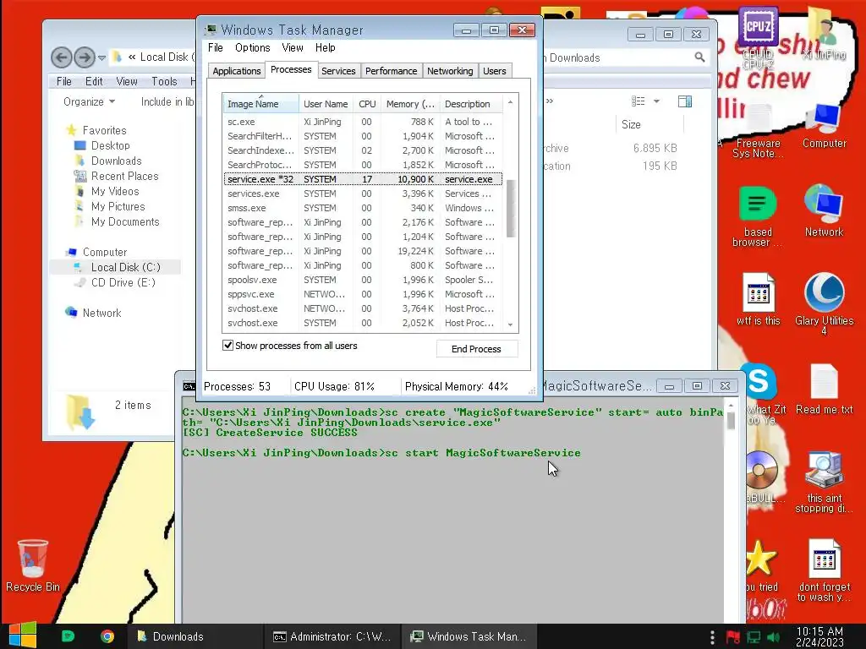
Task: Open Explorer Tools menu
Action: point(164,81)
